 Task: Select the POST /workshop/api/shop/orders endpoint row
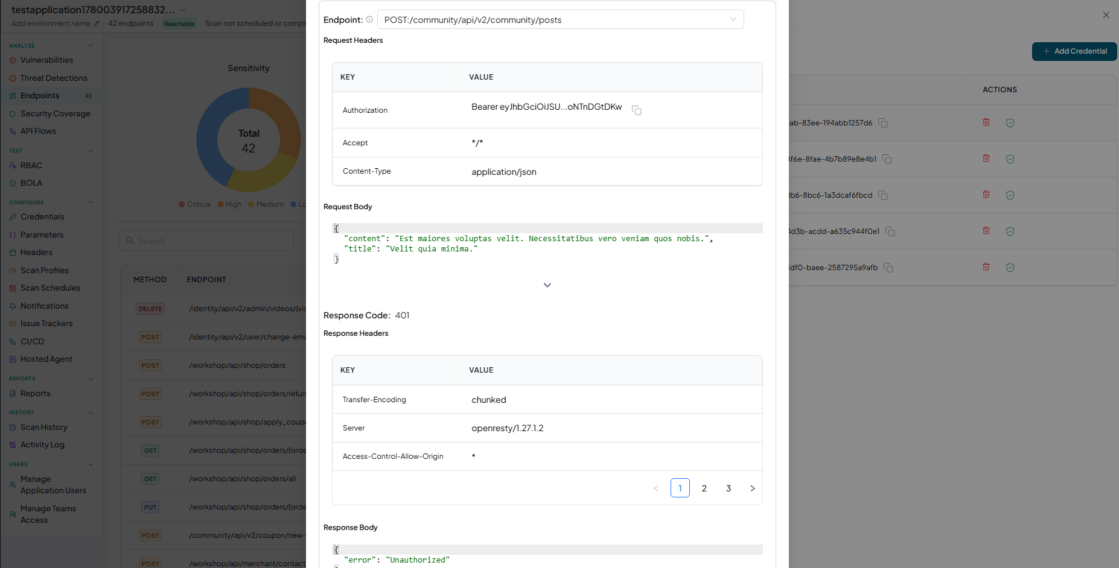(x=214, y=365)
